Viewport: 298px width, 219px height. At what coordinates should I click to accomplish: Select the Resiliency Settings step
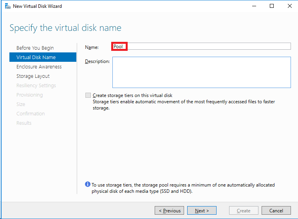click(x=36, y=85)
